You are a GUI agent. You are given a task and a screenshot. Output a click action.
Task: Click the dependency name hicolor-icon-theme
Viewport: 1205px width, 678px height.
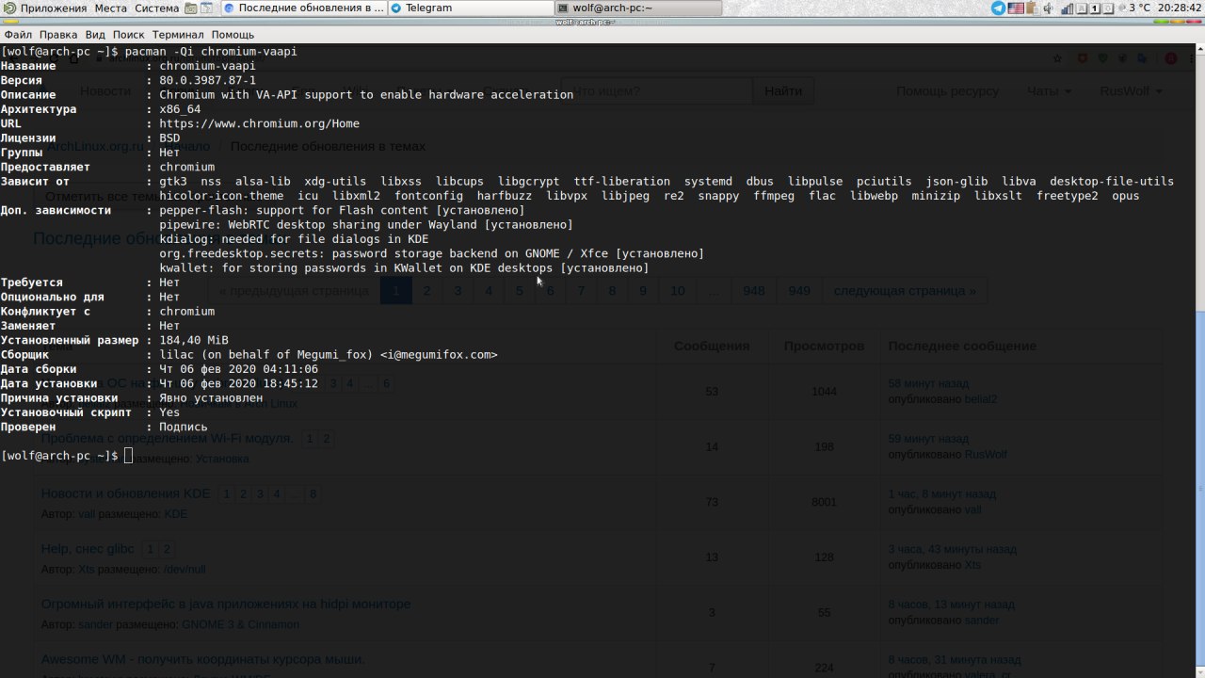pyautogui.click(x=221, y=196)
